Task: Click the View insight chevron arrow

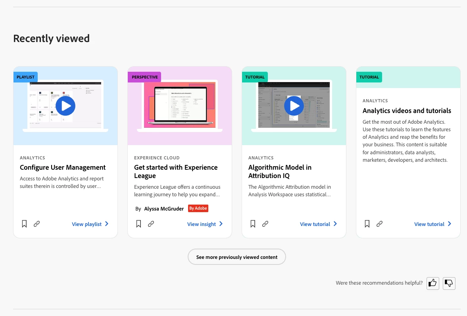Action: pos(221,224)
